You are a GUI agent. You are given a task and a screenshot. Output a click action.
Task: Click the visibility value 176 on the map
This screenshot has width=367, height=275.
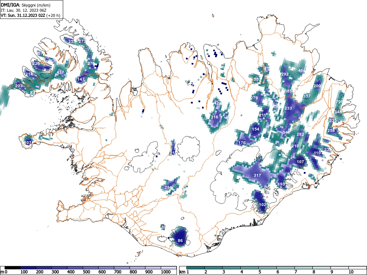pos(242,143)
